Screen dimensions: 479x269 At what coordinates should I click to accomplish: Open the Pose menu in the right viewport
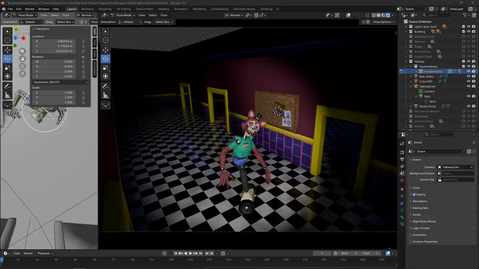pyautogui.click(x=164, y=15)
